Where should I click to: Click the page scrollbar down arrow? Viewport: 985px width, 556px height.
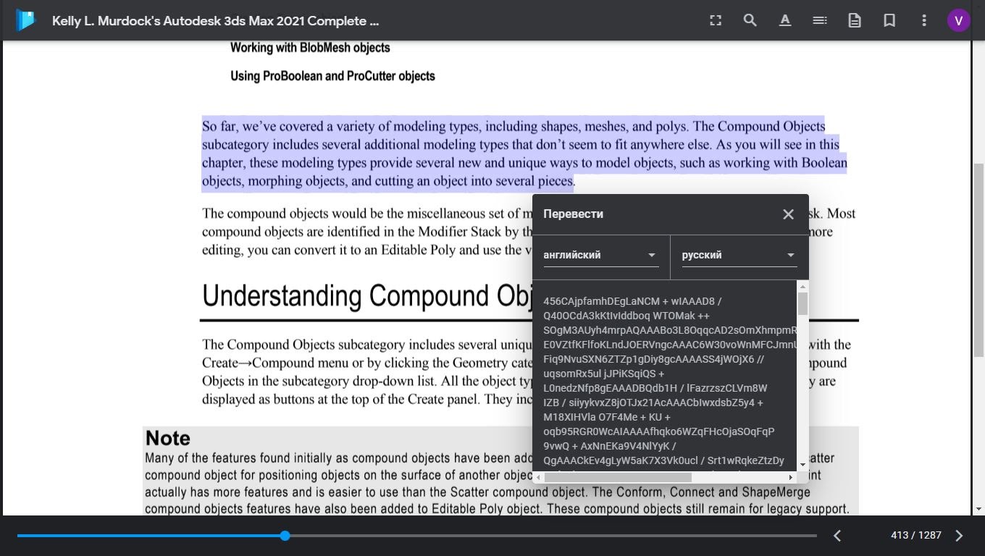[978, 510]
